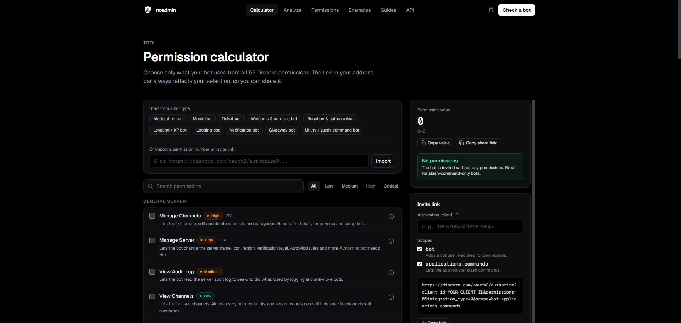Select Leveling / XP bot preset
This screenshot has height=323, width=681.
[x=170, y=130]
